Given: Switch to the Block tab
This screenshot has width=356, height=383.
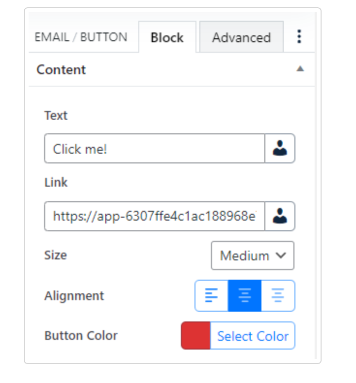Looking at the screenshot, I should click(167, 37).
